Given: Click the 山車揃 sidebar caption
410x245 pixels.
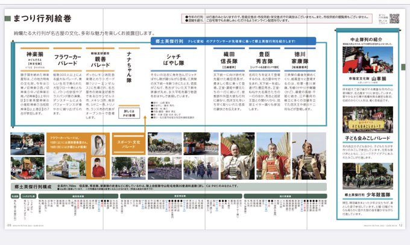Looking at the screenshot, I should point(379,78).
